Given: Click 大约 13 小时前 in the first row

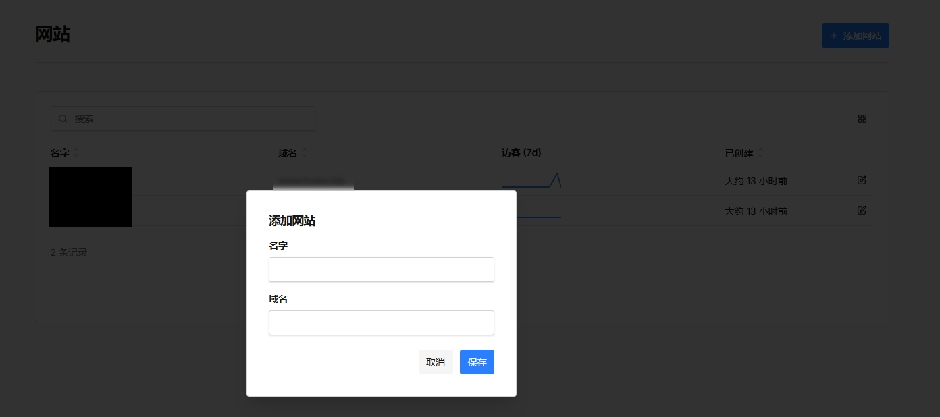Looking at the screenshot, I should 756,181.
